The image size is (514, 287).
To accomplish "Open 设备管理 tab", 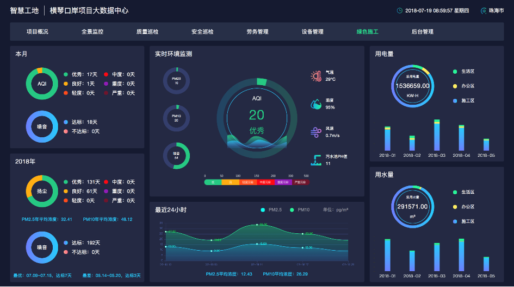I will point(312,31).
